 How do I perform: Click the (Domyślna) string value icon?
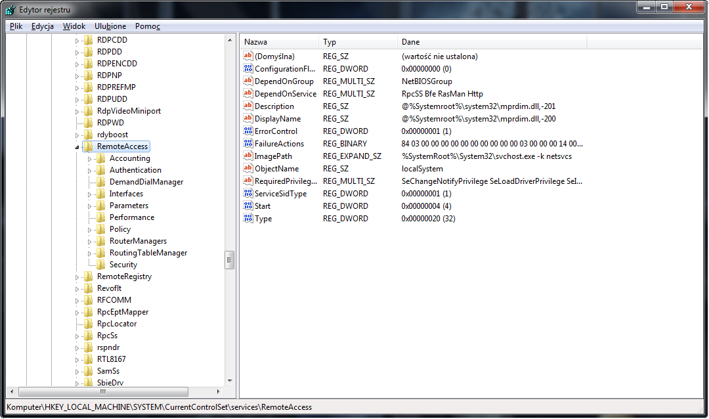(247, 56)
